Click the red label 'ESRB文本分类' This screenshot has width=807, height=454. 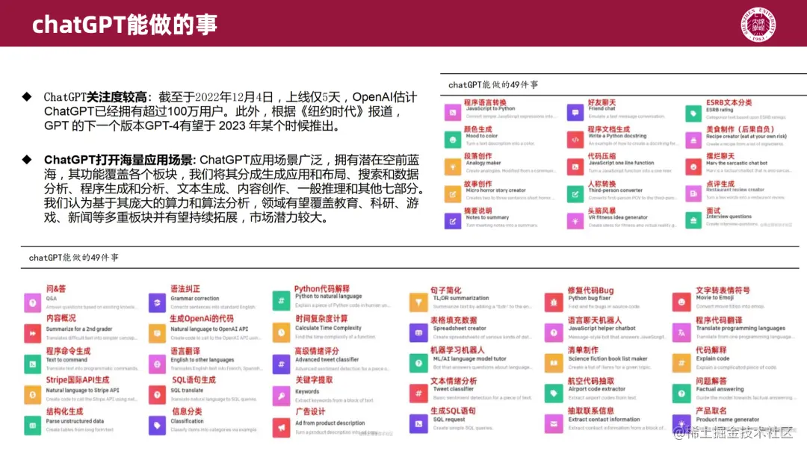729,102
